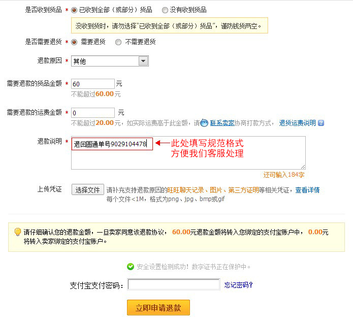
Task: Click the 需要退款的货品金额 input field
Action: 93,84
